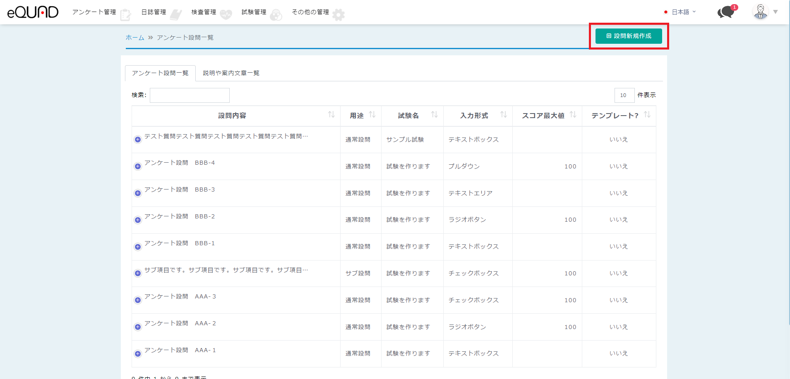Viewport: 790px width, 379px height.
Task: Click the 検索 search input field
Action: (190, 95)
